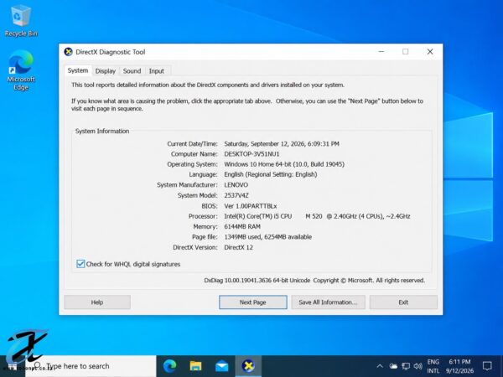Open the taskbar clock showing 6:11 PM

(459, 366)
